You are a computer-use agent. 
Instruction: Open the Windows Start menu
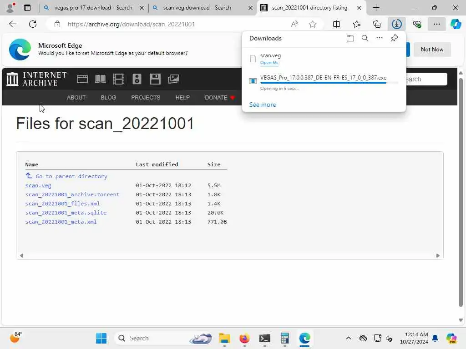point(101,338)
